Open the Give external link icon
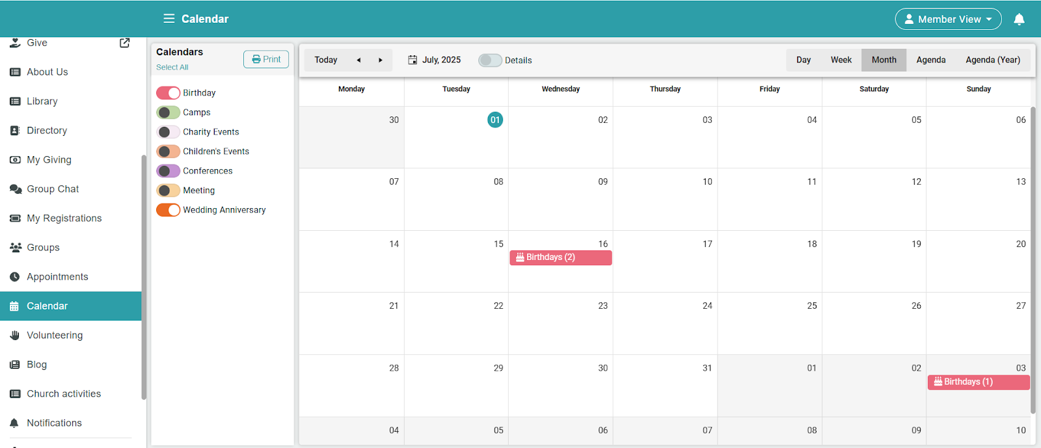 tap(125, 43)
